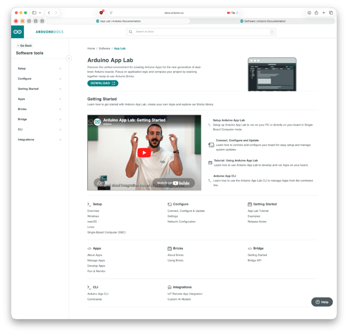Click the Arduino infinity logo
Image resolution: width=348 pixels, height=334 pixels.
tap(18, 32)
